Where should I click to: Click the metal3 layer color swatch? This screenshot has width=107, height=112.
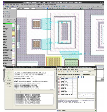click(13, 36)
